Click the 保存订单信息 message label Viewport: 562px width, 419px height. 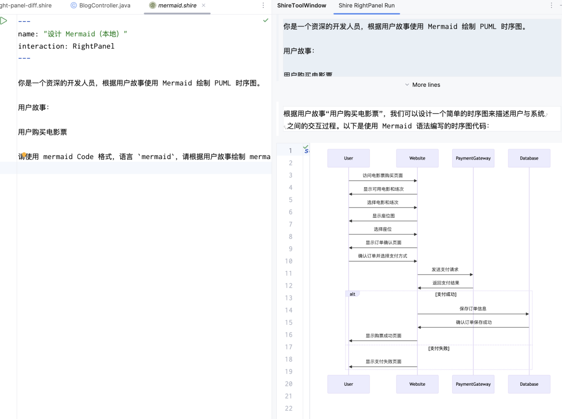472,309
